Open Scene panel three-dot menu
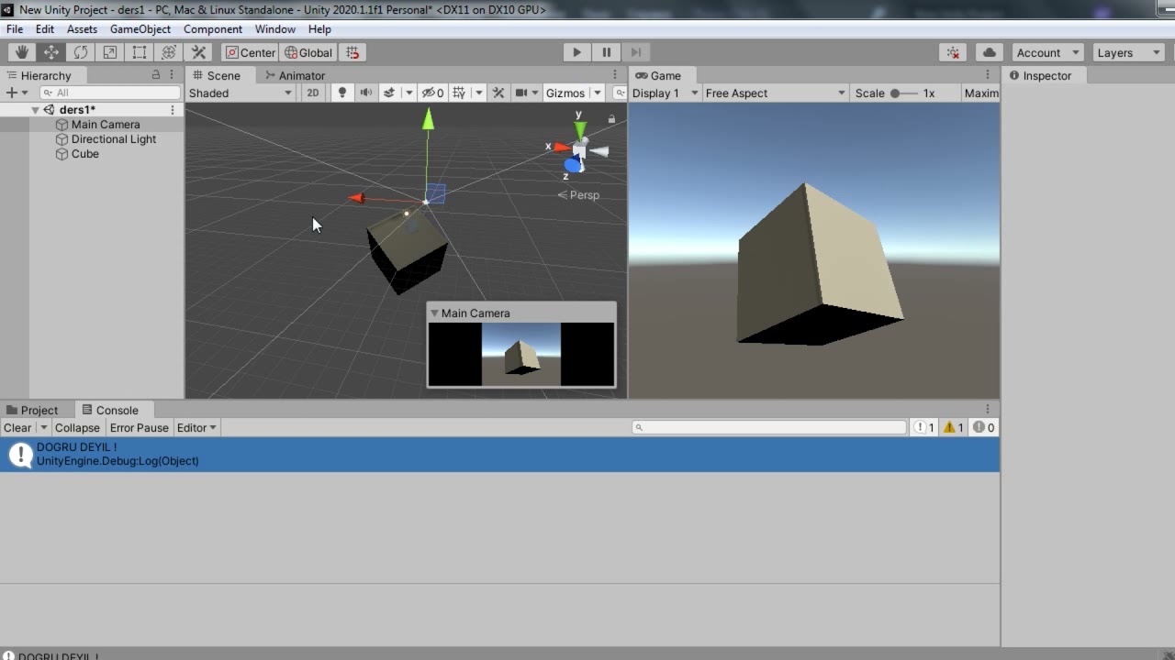 pyautogui.click(x=615, y=75)
